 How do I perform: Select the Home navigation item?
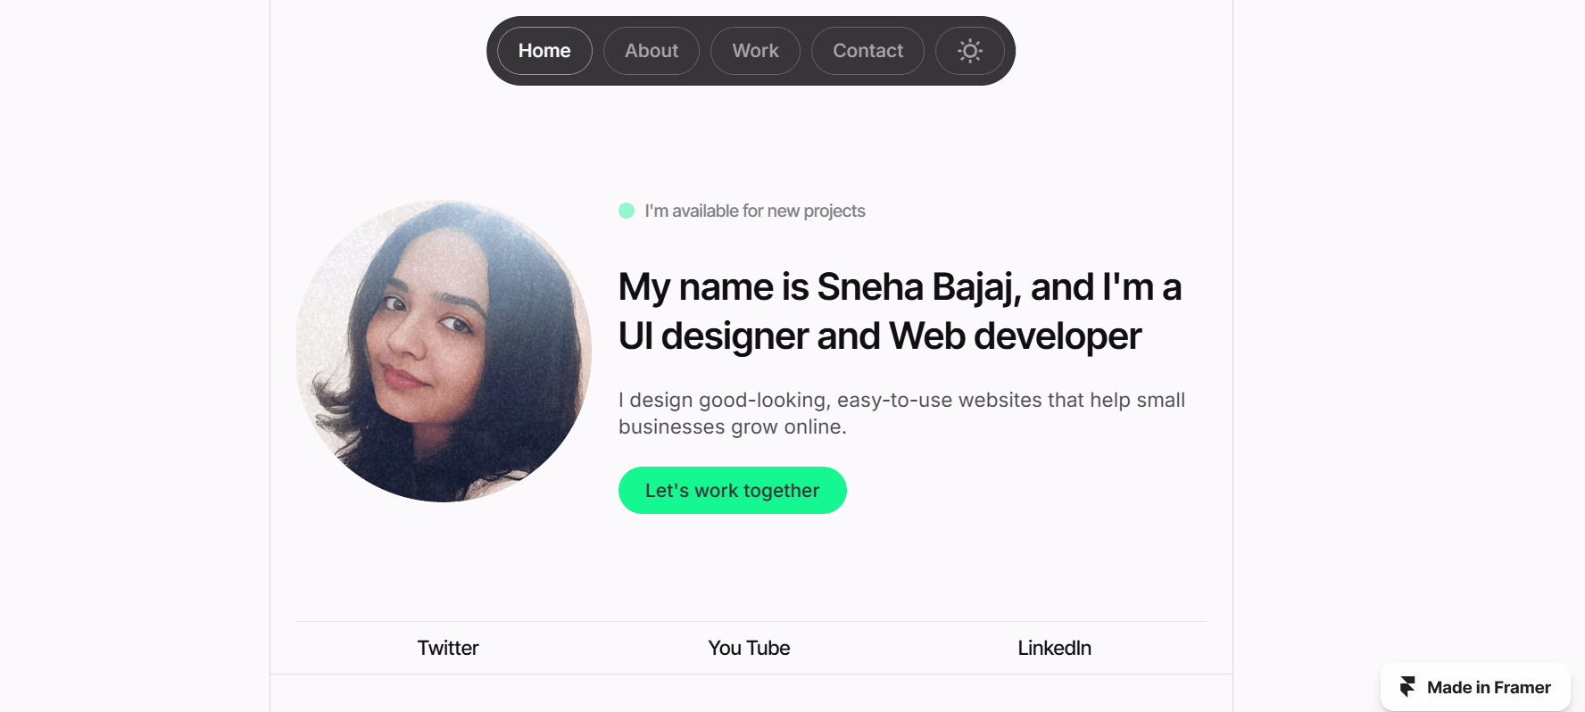click(x=544, y=51)
